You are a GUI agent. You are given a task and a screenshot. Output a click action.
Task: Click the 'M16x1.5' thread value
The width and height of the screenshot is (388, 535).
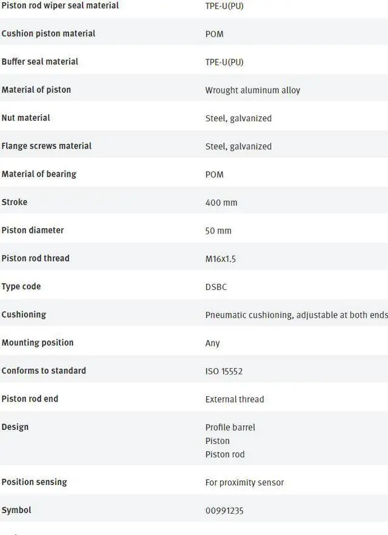[x=221, y=259]
